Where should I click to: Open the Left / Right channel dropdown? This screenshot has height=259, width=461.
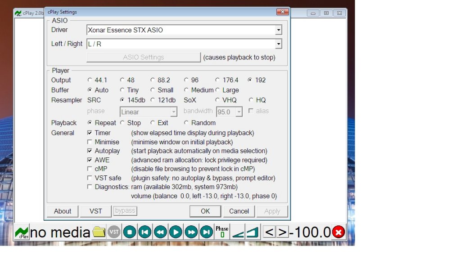coord(278,44)
